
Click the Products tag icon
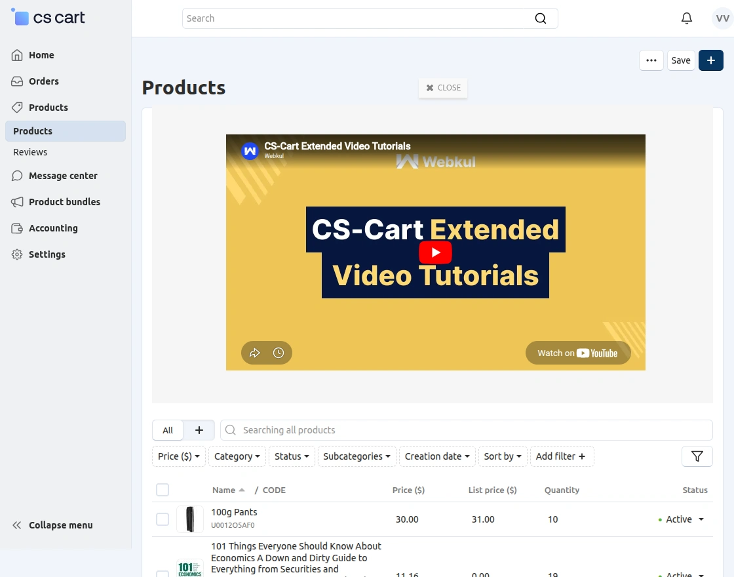pos(17,108)
